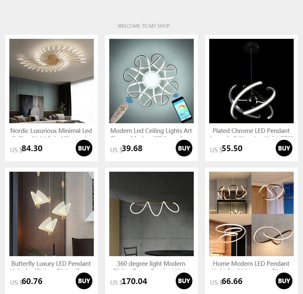The height and width of the screenshot is (294, 303).
Task: Click BUY button for the $39.68 ceiling light
Action: click(x=184, y=148)
